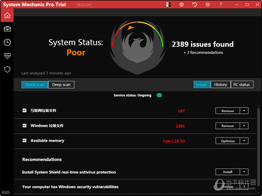Switch to the PC status tab

pos(242,84)
